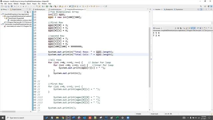Toggle Show Logical Structure in Variables
Screen dimensions: 213x120
tap(201, 9)
